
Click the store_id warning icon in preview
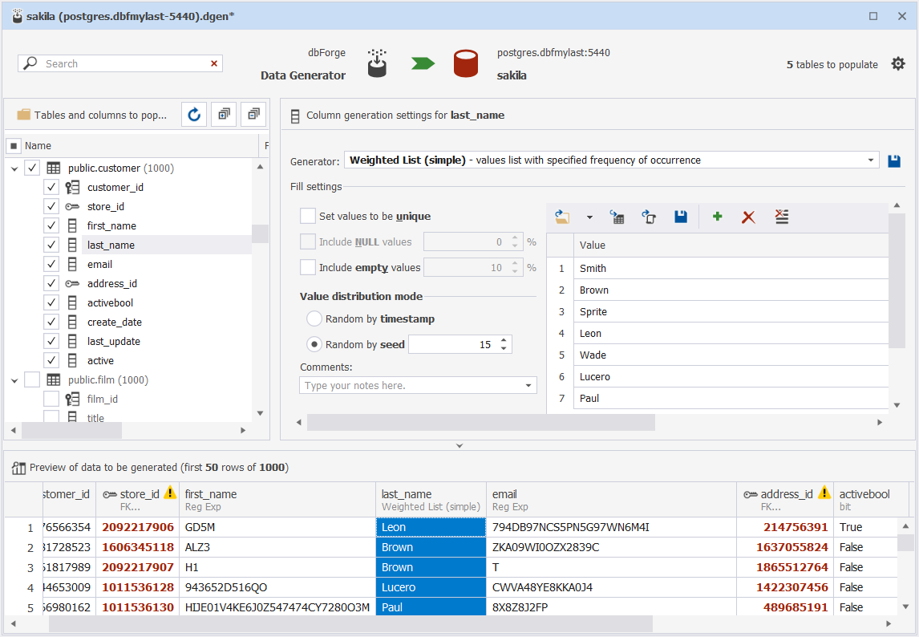point(170,493)
